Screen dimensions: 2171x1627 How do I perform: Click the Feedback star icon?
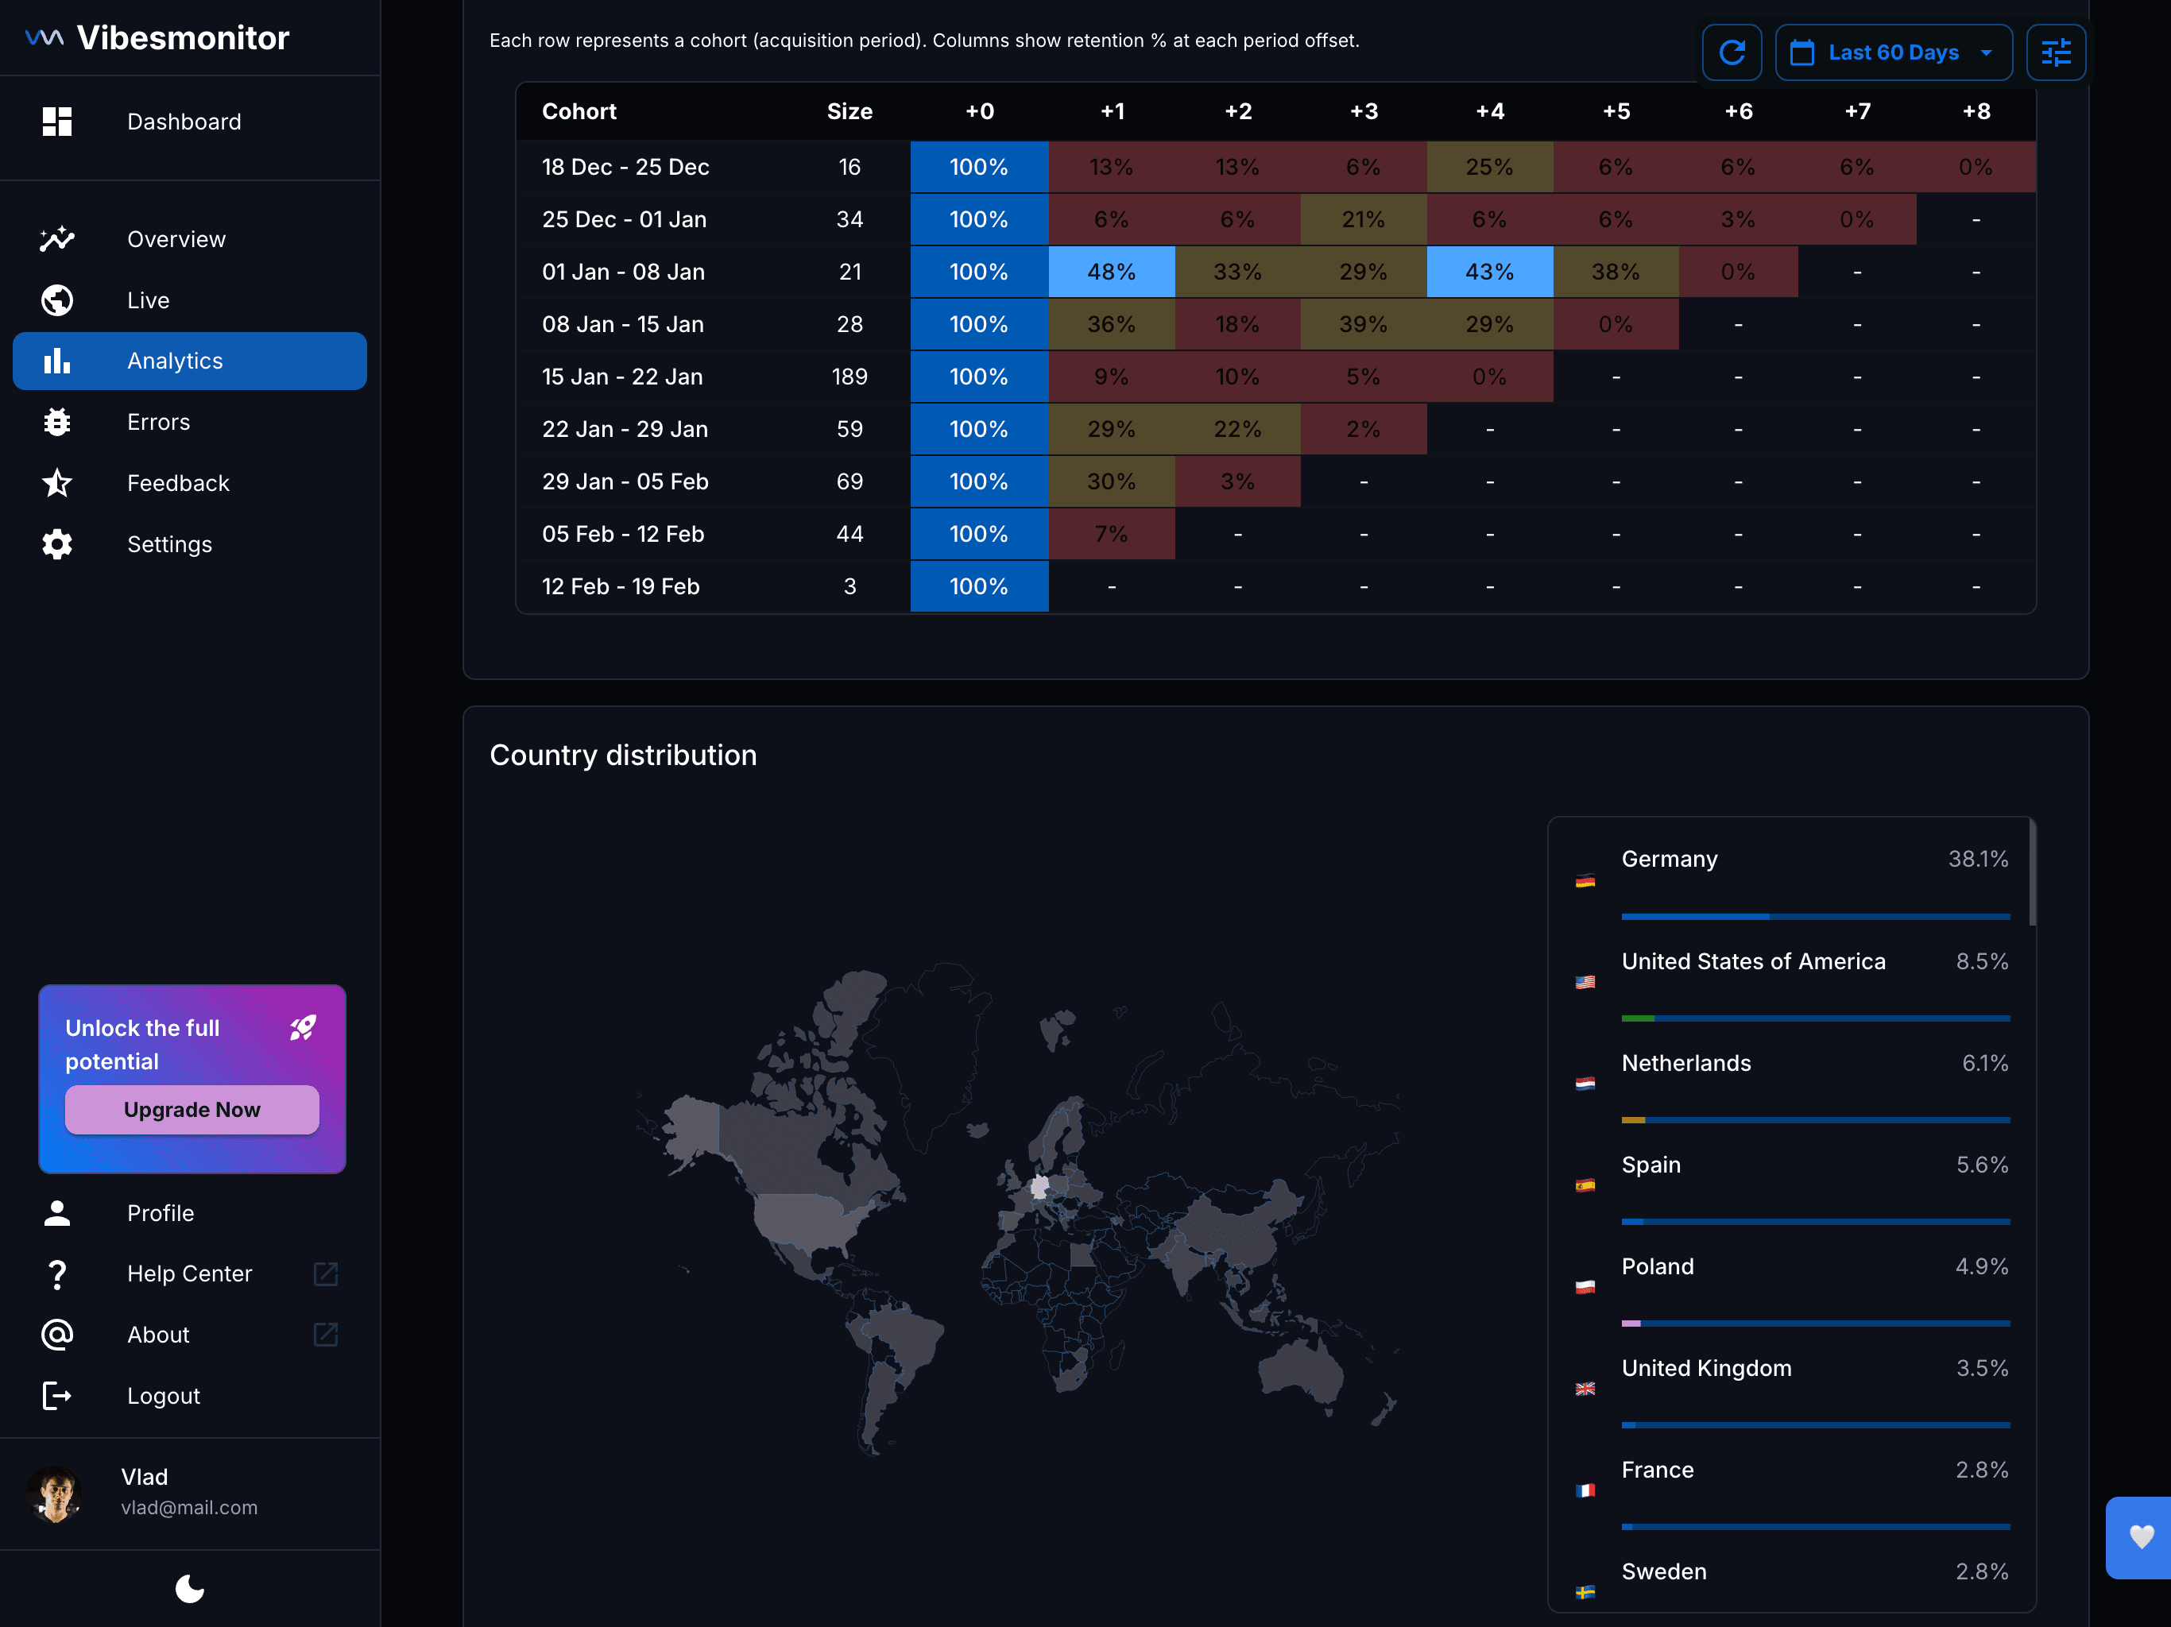click(57, 483)
